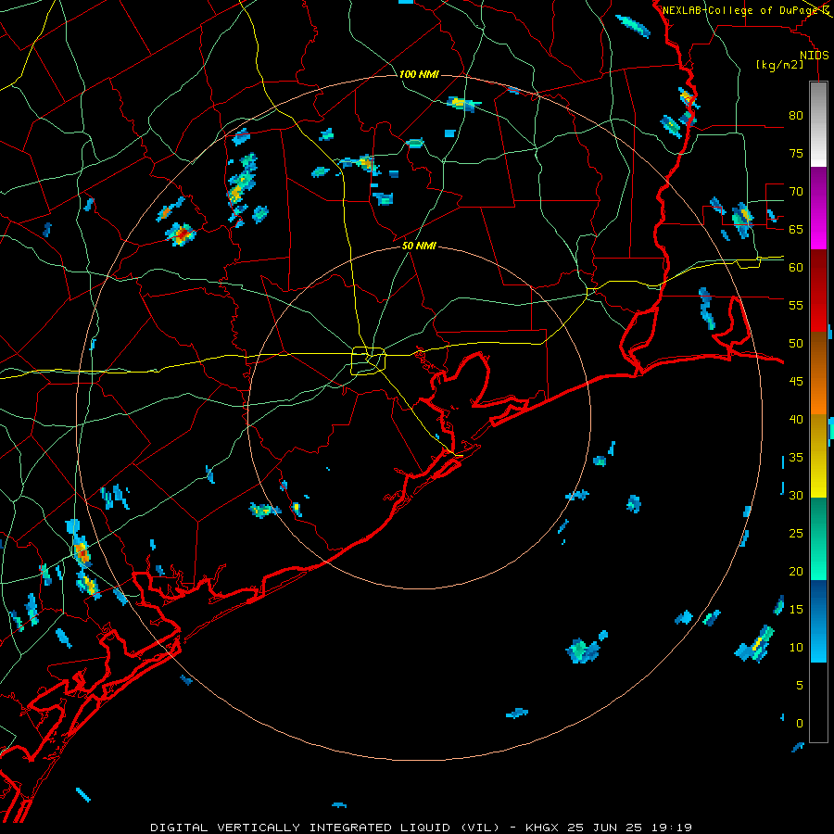Click the 10 value on the legend
This screenshot has width=834, height=834.
click(796, 648)
